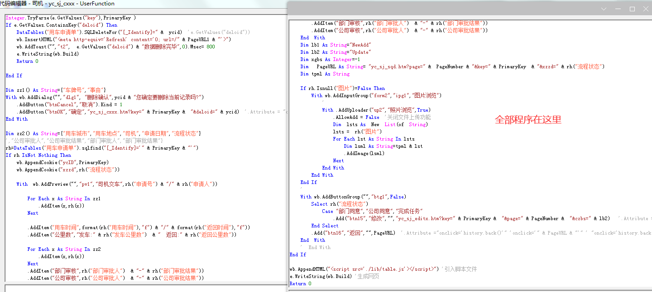
Task: Minimize the right code window
Action: click(x=618, y=9)
